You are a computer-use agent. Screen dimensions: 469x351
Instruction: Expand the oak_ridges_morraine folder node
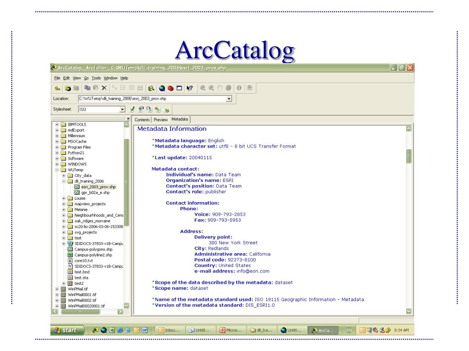click(x=64, y=221)
